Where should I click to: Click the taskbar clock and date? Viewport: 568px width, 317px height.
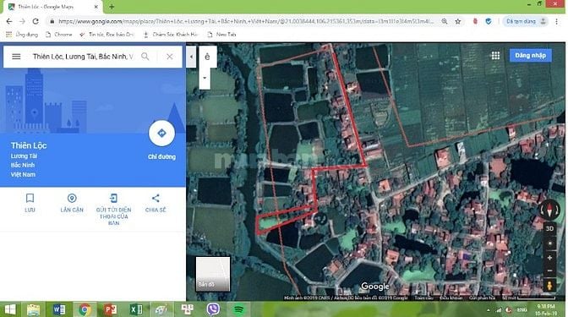545,309
